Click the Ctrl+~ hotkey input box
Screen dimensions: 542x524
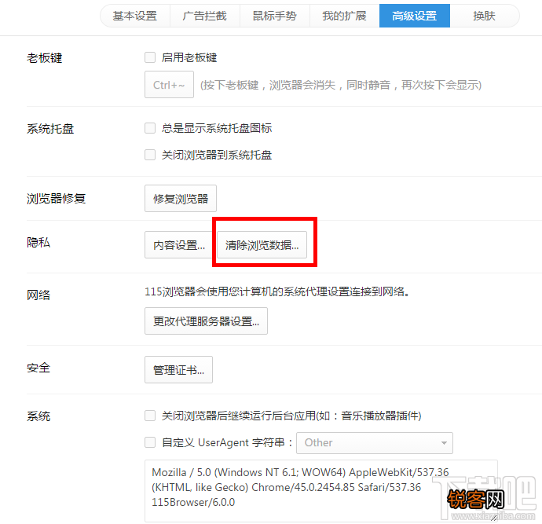click(x=169, y=85)
